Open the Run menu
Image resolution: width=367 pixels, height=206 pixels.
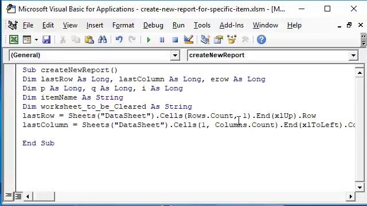(178, 25)
